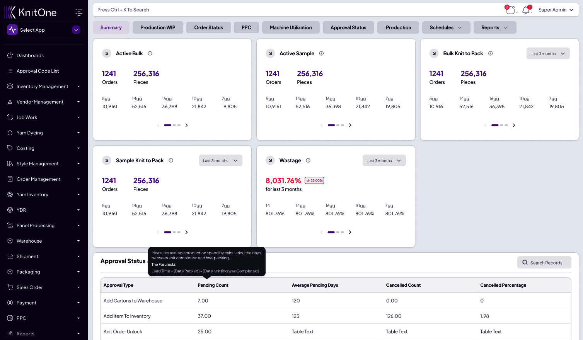The width and height of the screenshot is (583, 340).
Task: Click the Active Sample arrow icon
Action: pos(270,53)
